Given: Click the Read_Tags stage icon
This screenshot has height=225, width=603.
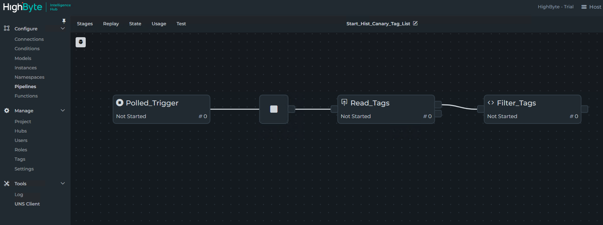Looking at the screenshot, I should click(x=344, y=103).
